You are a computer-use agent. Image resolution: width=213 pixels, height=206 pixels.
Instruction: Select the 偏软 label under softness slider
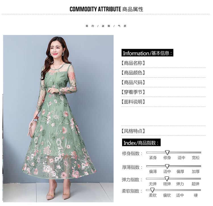[167, 195]
